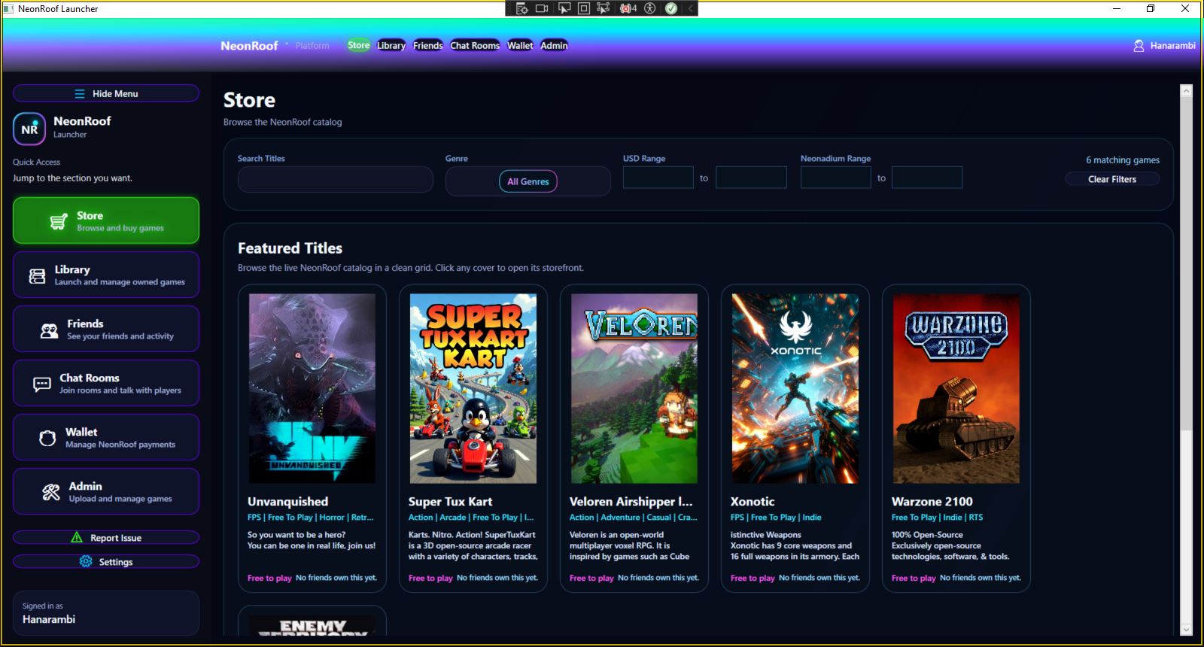
Task: Click the Unvanquished game title
Action: [287, 502]
